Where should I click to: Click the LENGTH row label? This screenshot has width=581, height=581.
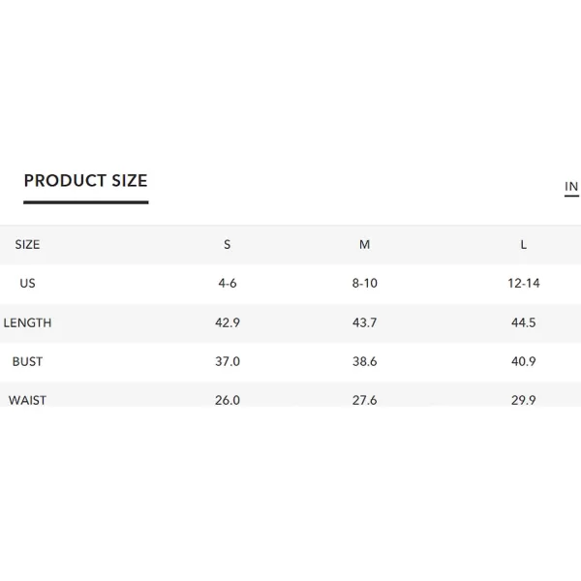point(27,322)
